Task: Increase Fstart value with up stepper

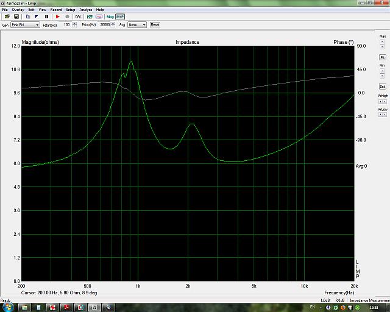Action: [x=74, y=24]
